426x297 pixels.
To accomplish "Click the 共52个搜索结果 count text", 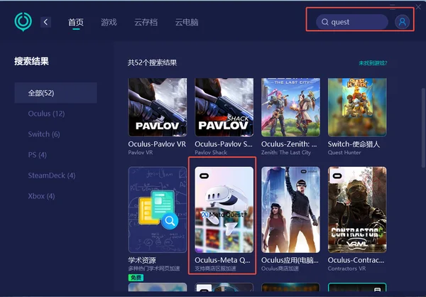I will (x=153, y=63).
